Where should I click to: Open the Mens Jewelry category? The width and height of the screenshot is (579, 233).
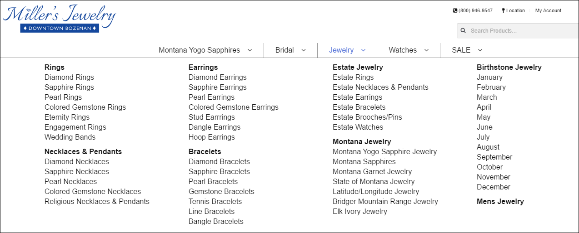click(x=500, y=202)
